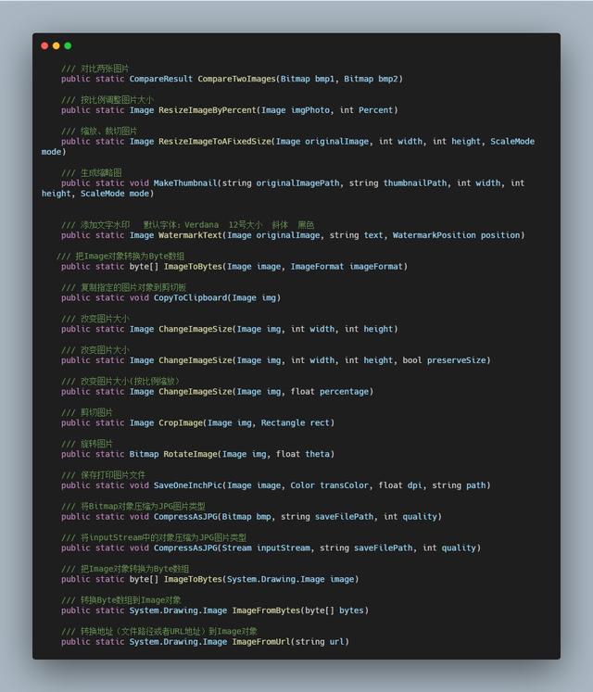Click the ImageFromBytes method name
Image resolution: width=593 pixels, height=692 pixels.
266,610
